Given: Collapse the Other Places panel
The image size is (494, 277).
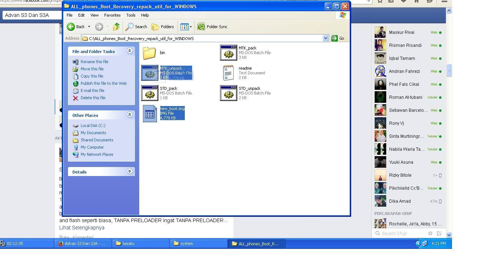Looking at the screenshot, I should pyautogui.click(x=129, y=115).
